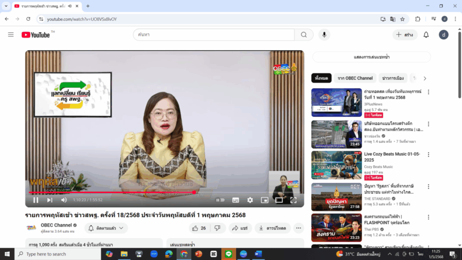This screenshot has height=260, width=462.
Task: Reload the page
Action: pos(28,19)
